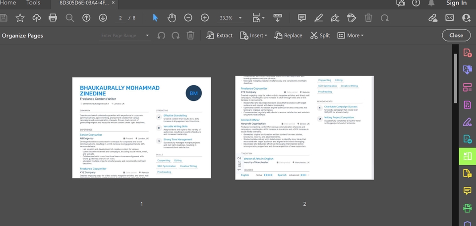Open Comment speech bubble in sidebar
The width and height of the screenshot is (476, 226).
tap(467, 190)
